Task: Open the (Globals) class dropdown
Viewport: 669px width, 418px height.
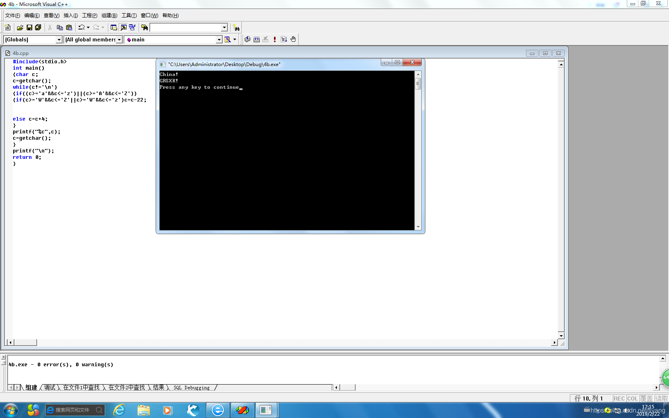Action: pos(59,39)
